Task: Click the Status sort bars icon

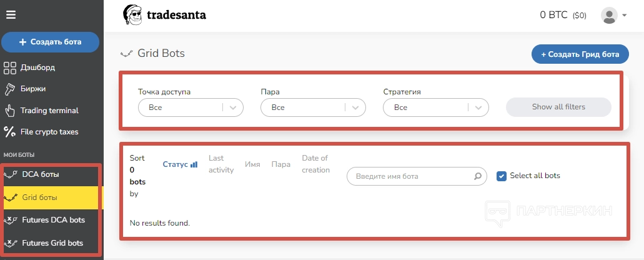Action: 194,164
